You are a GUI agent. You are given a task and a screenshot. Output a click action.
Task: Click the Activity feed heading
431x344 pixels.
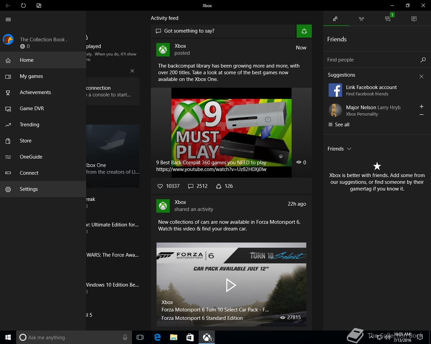[x=165, y=18]
